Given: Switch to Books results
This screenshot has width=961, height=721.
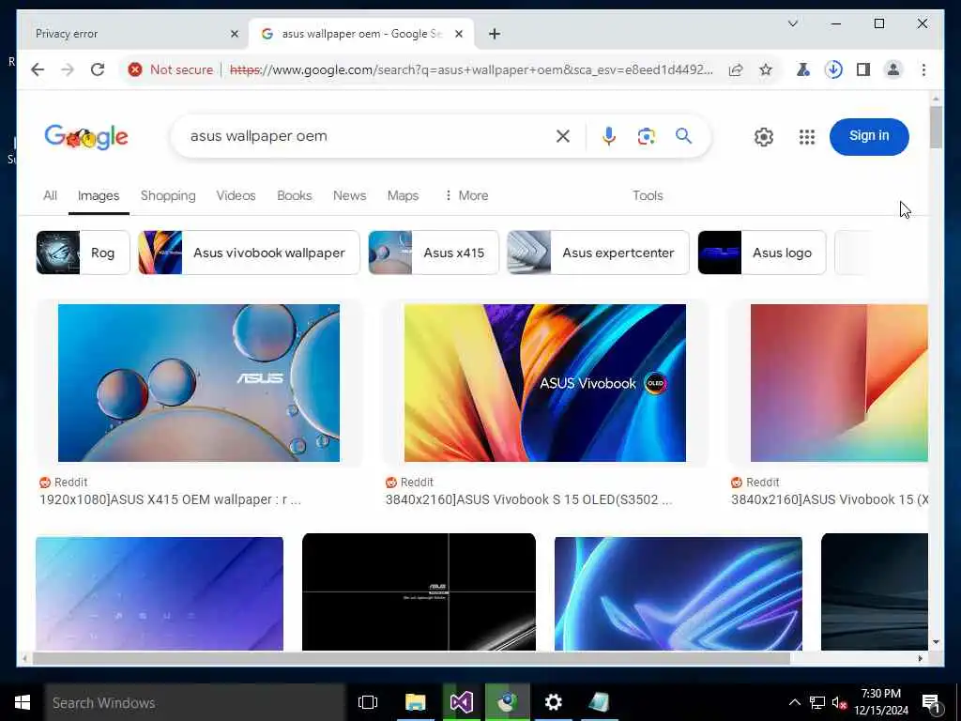Looking at the screenshot, I should pyautogui.click(x=294, y=195).
